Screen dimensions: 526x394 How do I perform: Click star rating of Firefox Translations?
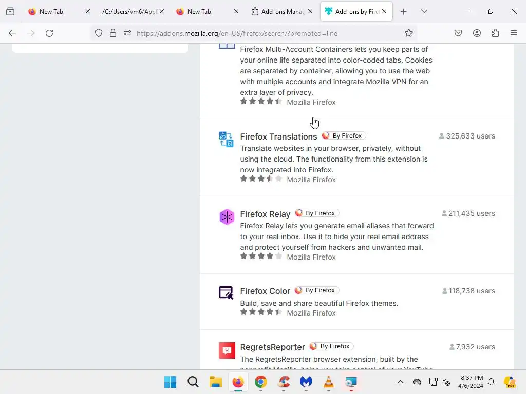(261, 179)
